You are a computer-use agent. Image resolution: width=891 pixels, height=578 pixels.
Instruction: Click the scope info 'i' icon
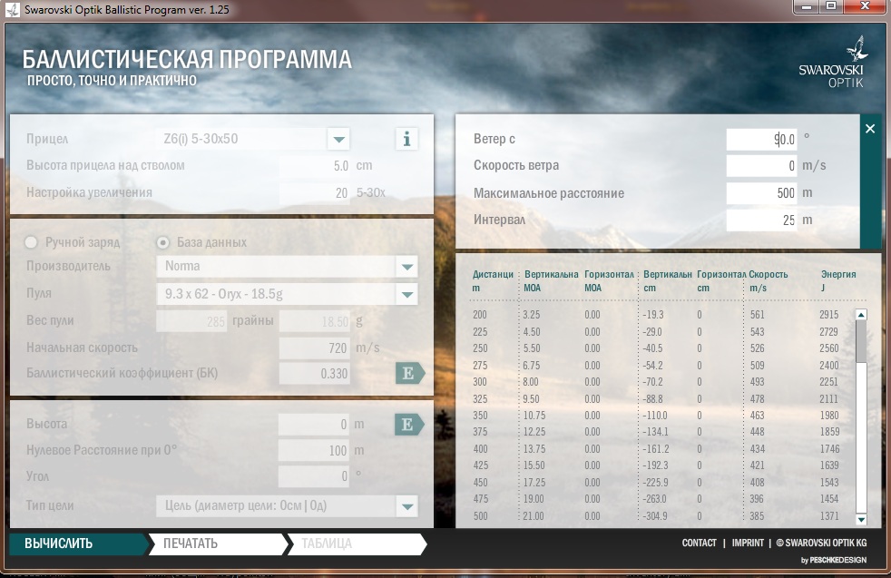406,139
